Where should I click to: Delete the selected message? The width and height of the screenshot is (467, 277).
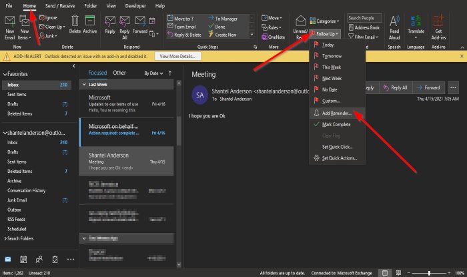[75, 25]
